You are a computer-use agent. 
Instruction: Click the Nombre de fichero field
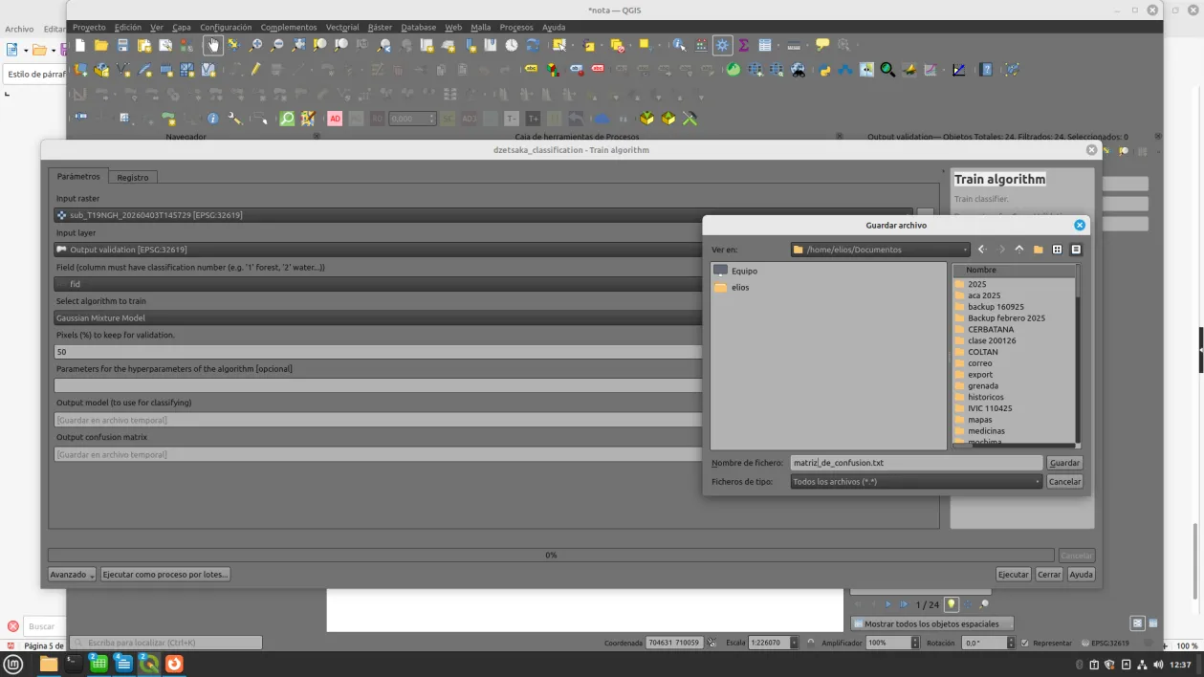point(916,463)
